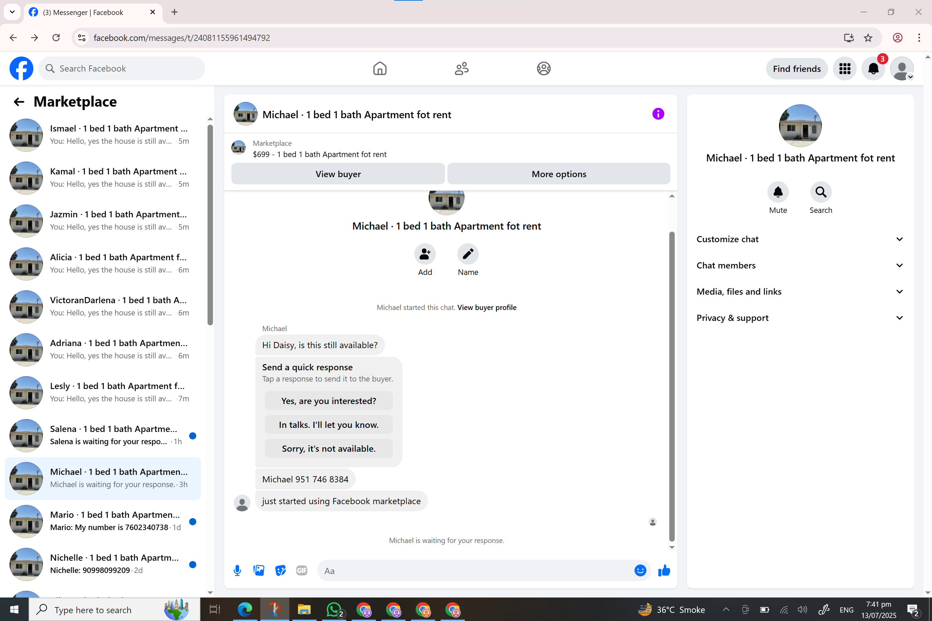Expand Media, files and links section

point(800,292)
